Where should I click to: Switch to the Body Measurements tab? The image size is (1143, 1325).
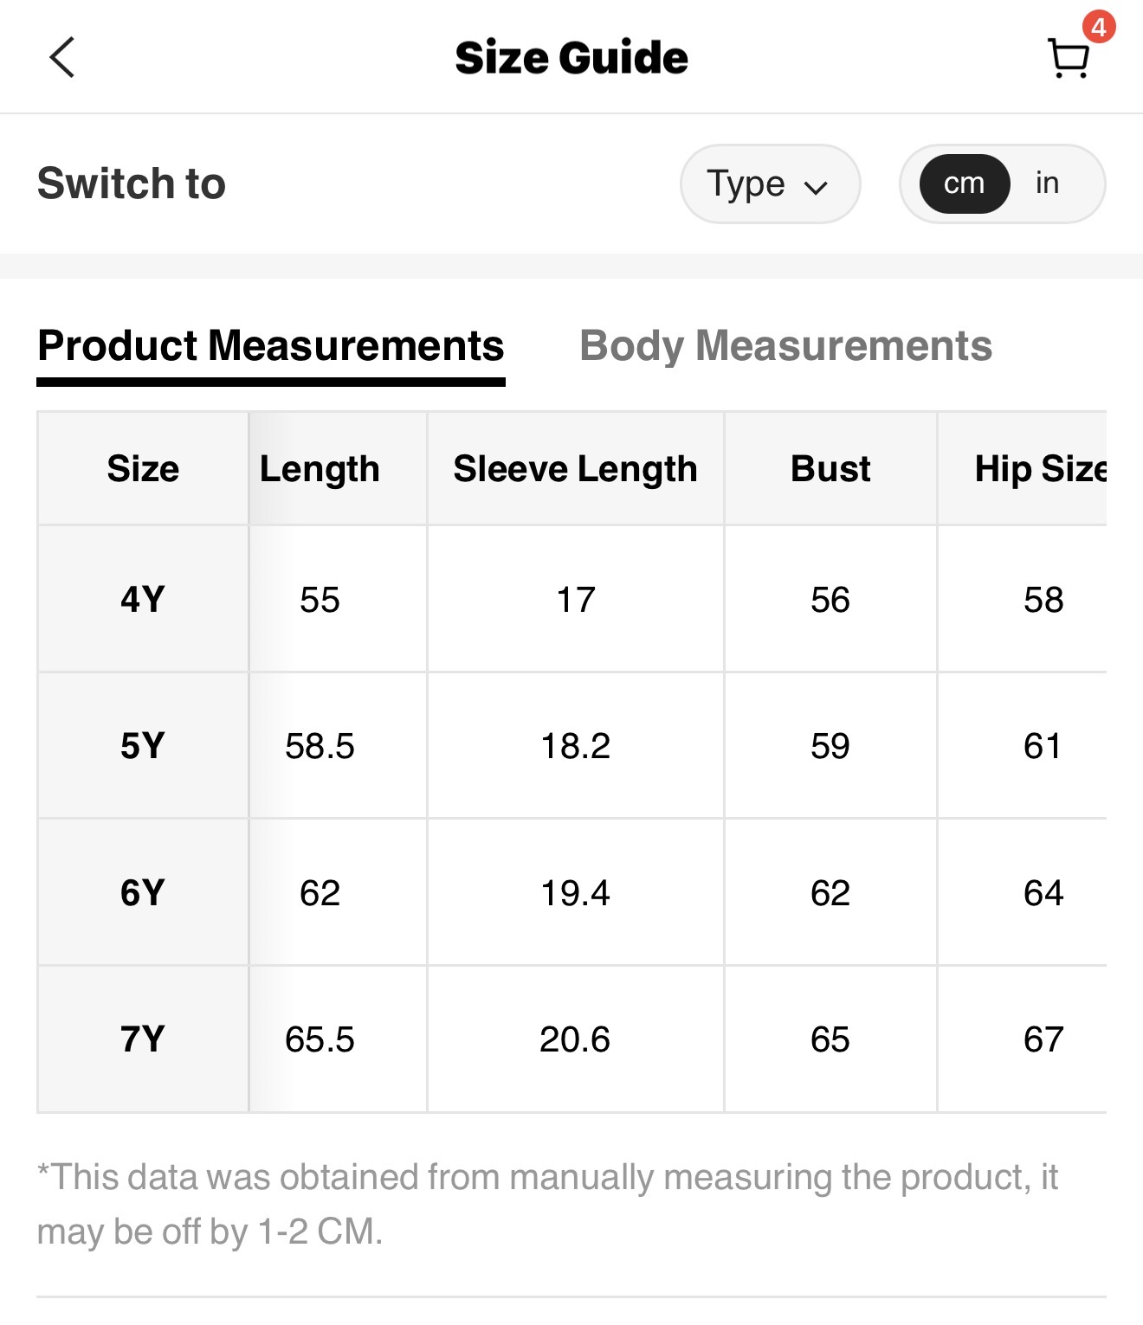785,346
